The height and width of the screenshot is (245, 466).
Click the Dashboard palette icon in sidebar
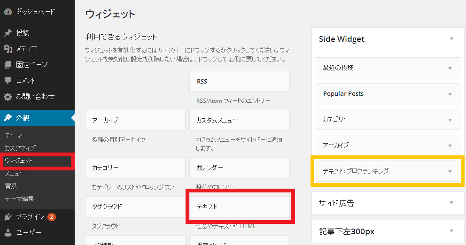pyautogui.click(x=8, y=11)
